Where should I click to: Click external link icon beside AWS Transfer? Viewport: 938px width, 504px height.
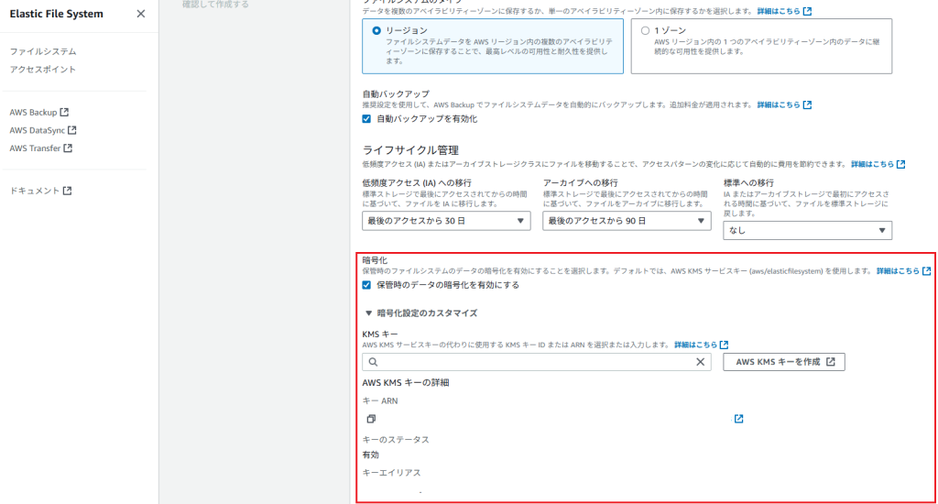click(x=68, y=148)
